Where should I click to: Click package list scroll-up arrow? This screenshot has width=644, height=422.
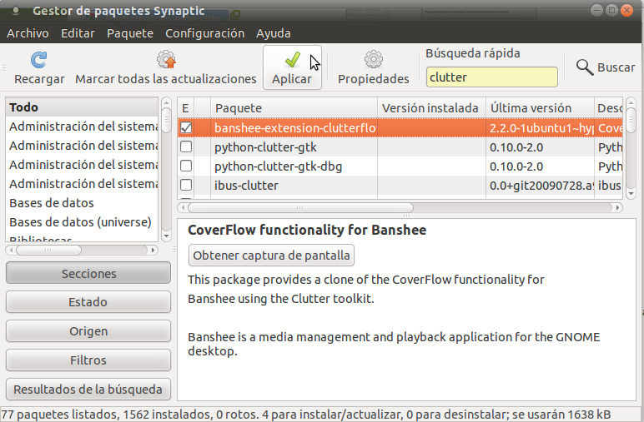631,102
